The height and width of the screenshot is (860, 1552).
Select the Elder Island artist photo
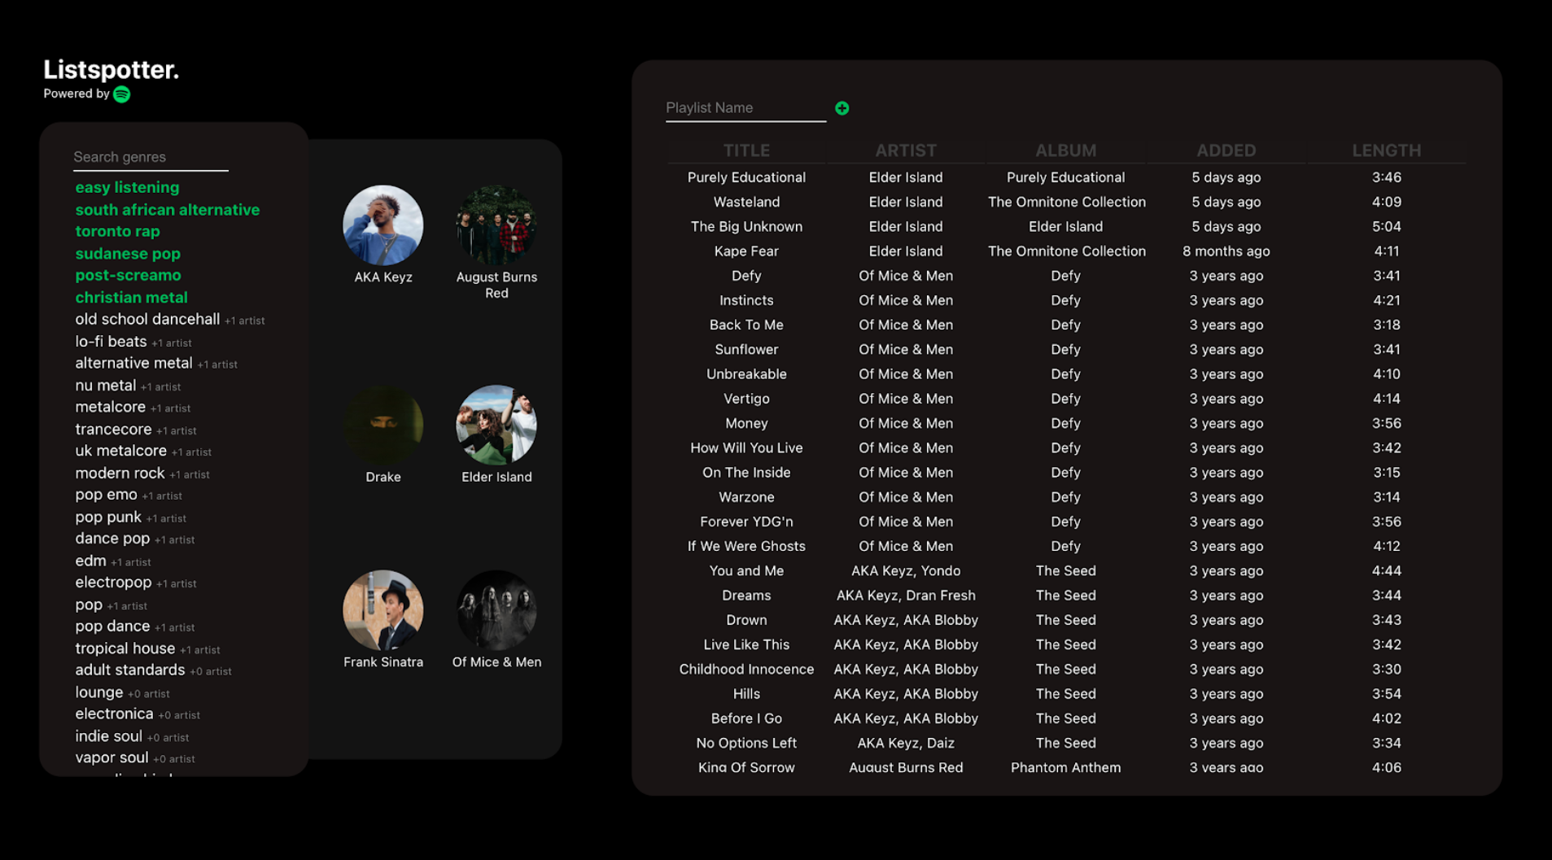point(496,425)
